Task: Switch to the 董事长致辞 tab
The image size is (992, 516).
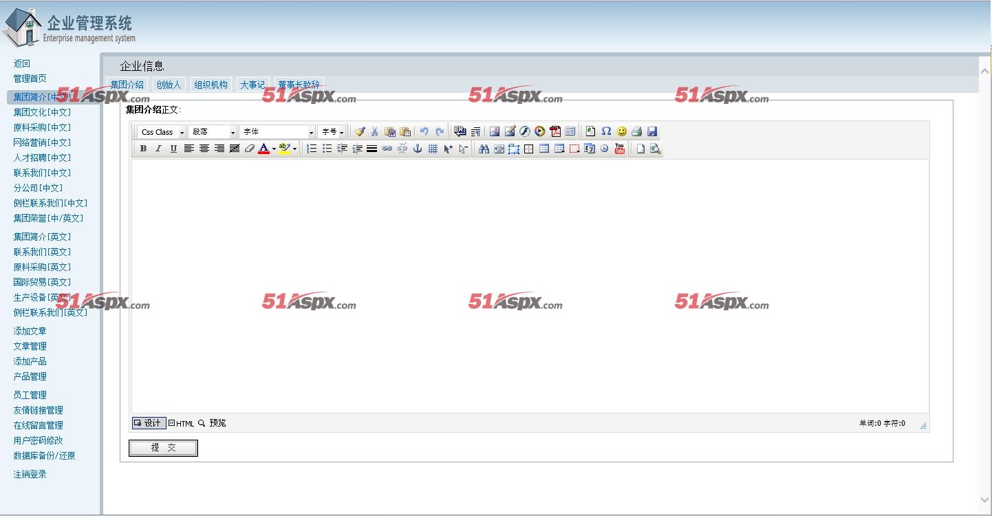Action: (299, 85)
